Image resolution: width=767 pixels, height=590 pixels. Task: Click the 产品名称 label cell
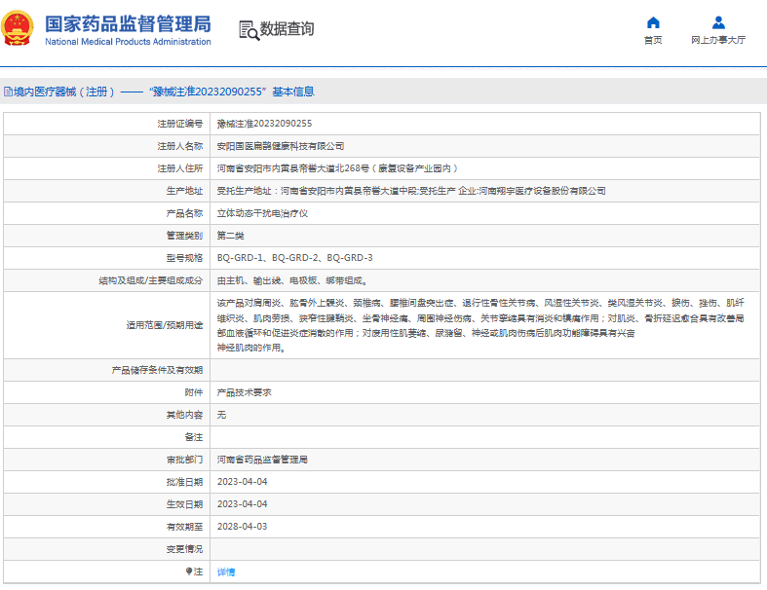106,213
